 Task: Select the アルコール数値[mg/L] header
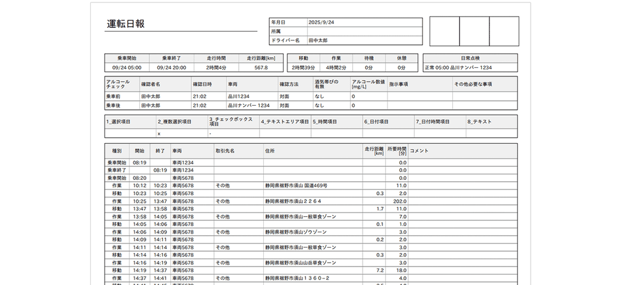368,84
